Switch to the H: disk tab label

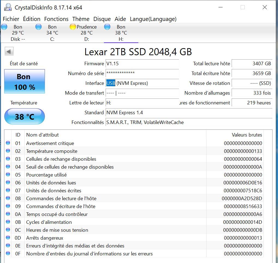tap(121, 39)
